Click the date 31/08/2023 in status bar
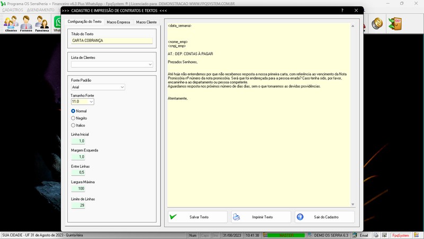 click(x=232, y=235)
